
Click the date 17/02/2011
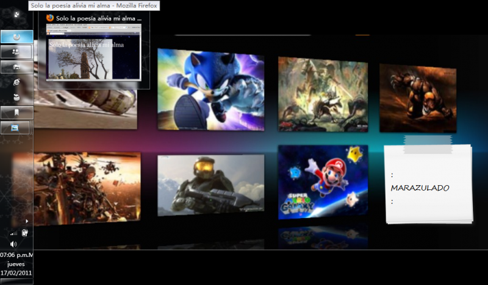pos(16,273)
